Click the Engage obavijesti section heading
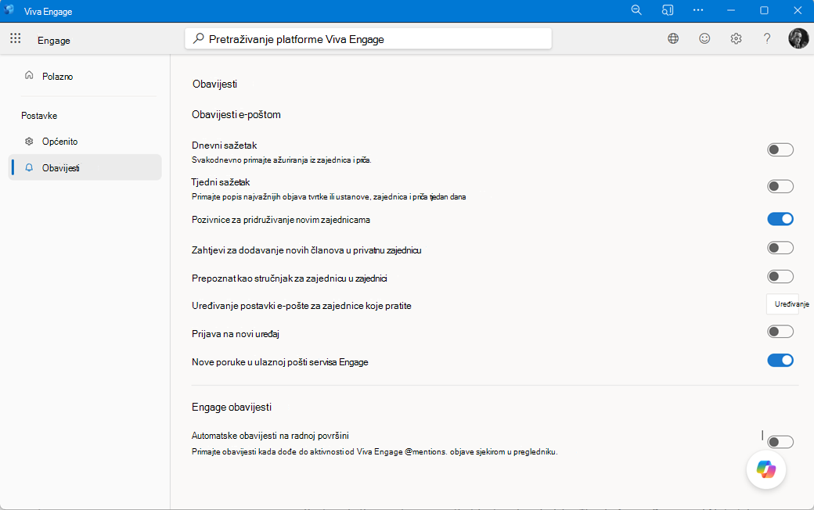Image resolution: width=814 pixels, height=510 pixels. coord(232,408)
